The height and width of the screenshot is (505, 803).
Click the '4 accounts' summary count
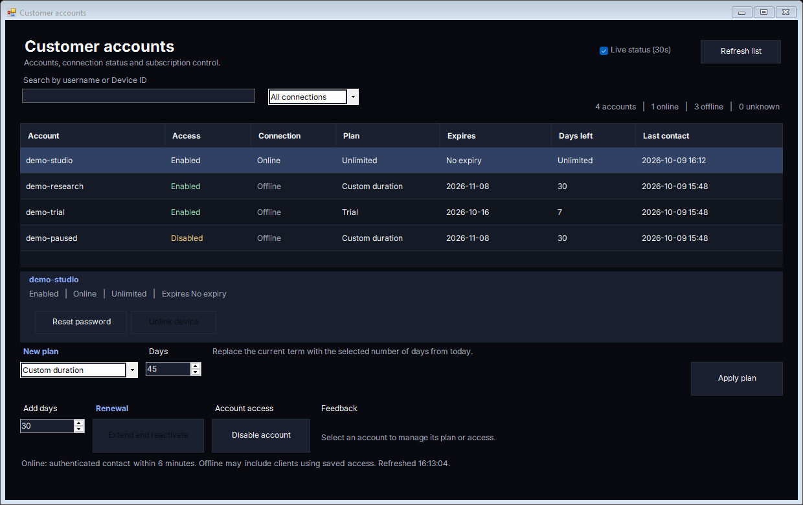click(x=616, y=107)
